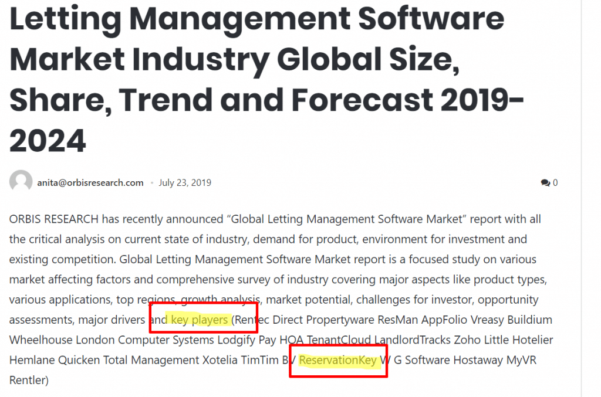Image resolution: width=601 pixels, height=397 pixels.
Task: Click the word "Rentler" at paragraph end
Action: 27,380
